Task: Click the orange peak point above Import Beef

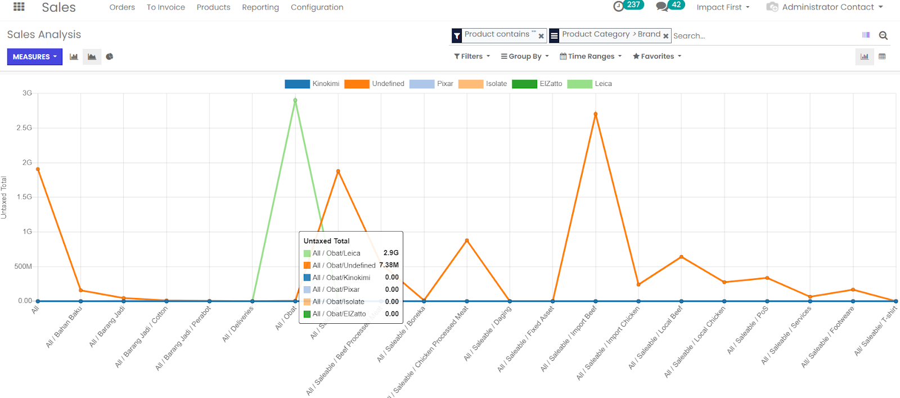Action: 596,114
